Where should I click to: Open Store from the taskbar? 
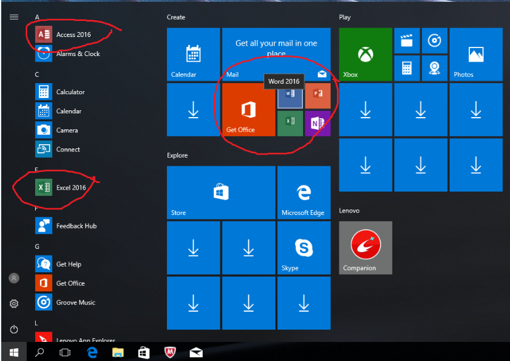pyautogui.click(x=144, y=352)
